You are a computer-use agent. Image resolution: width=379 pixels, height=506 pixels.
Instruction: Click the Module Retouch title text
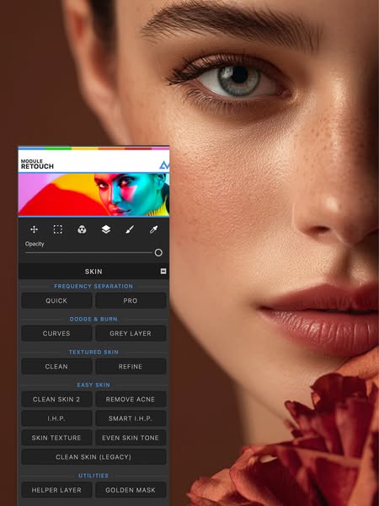37,164
